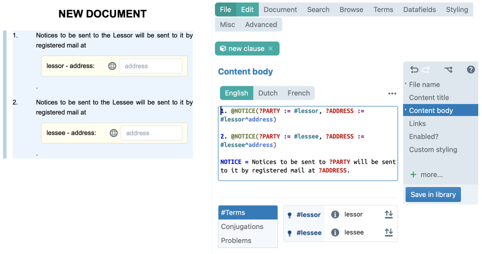The image size is (482, 254).
Task: Switch to the French language tab
Action: pyautogui.click(x=298, y=93)
